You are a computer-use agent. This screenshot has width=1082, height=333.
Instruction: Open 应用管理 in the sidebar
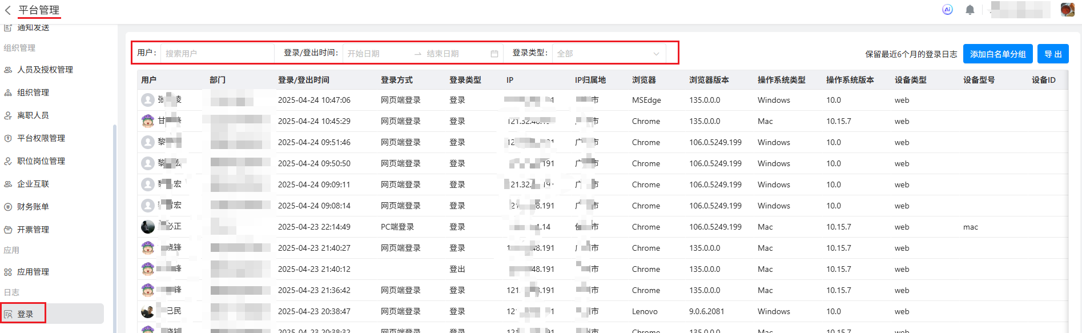pyautogui.click(x=33, y=272)
